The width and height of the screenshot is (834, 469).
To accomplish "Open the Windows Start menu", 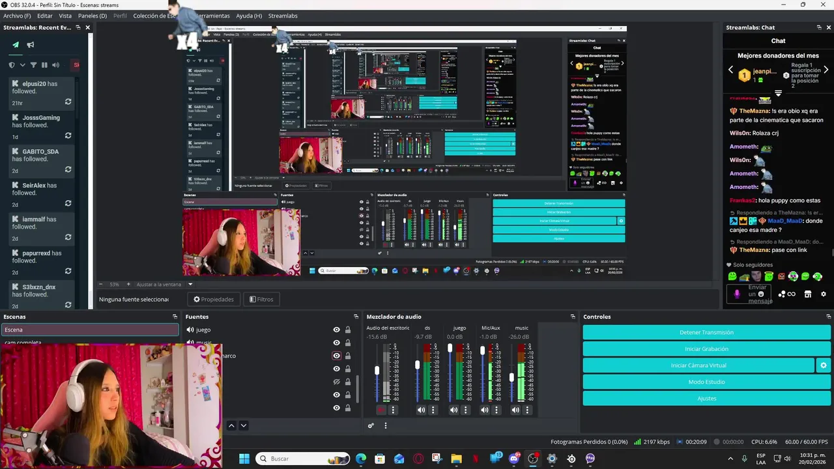I will coord(244,459).
